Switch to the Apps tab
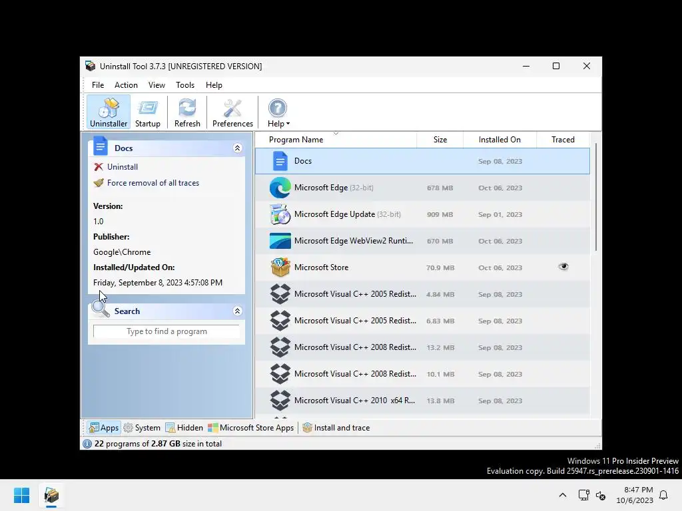This screenshot has height=511, width=682. [x=103, y=428]
